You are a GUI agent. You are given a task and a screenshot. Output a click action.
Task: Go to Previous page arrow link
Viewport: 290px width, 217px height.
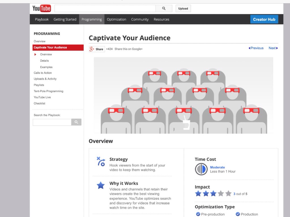(256, 48)
